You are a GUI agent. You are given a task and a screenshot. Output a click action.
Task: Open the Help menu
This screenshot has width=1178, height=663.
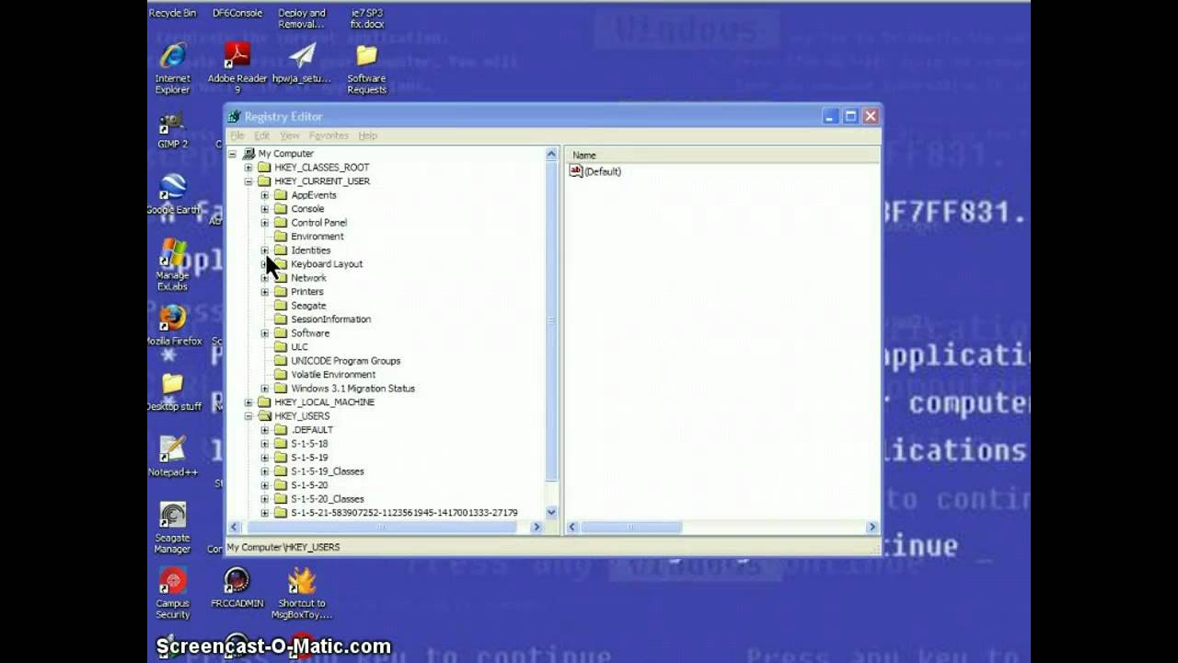[x=367, y=135]
